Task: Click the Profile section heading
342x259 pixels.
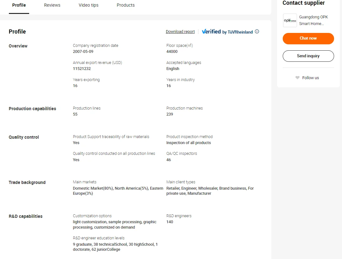Action: (17, 32)
